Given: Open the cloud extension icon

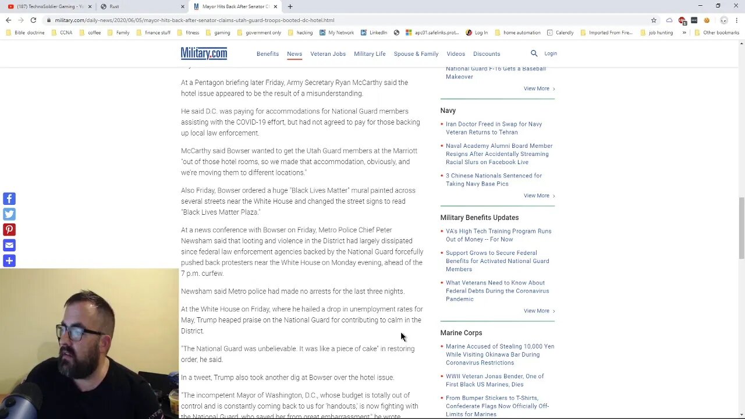Looking at the screenshot, I should tap(669, 20).
